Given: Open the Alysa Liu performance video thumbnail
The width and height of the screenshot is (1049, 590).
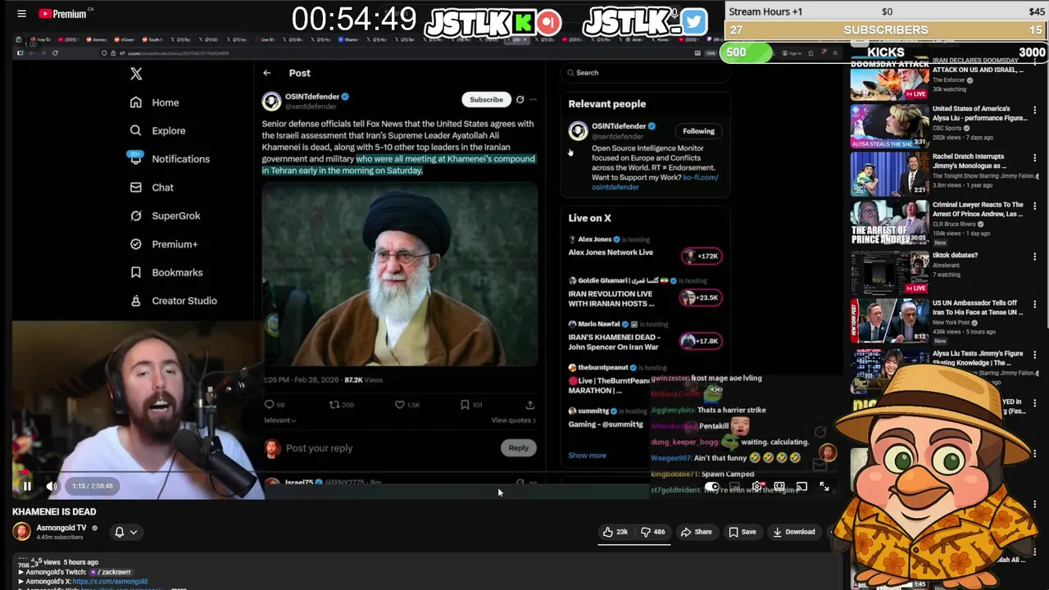Looking at the screenshot, I should tap(889, 126).
